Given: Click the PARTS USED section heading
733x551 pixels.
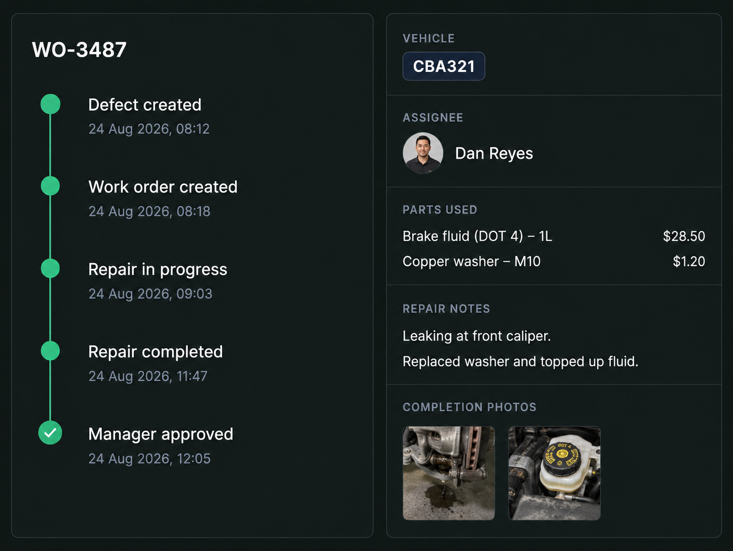Looking at the screenshot, I should point(440,210).
